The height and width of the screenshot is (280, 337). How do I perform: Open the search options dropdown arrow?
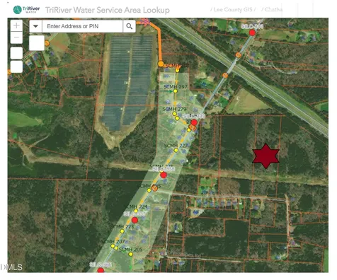(x=35, y=26)
